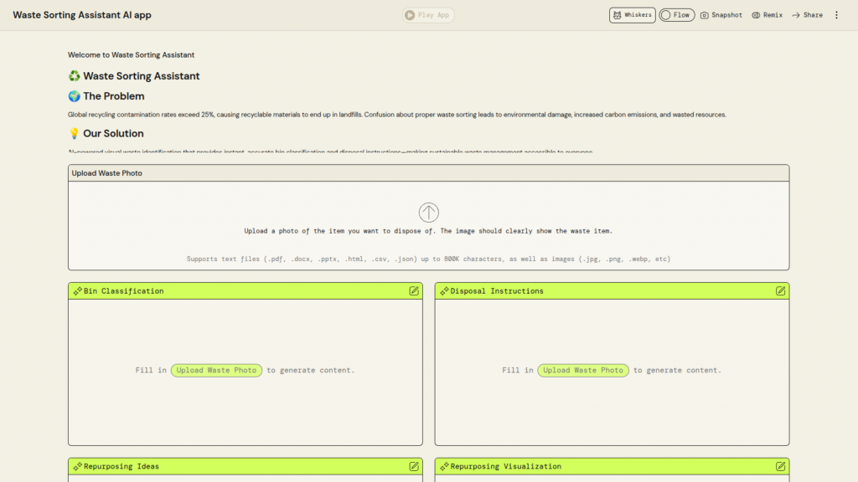Click the sparkle icon beside Disposal Instructions

click(444, 291)
